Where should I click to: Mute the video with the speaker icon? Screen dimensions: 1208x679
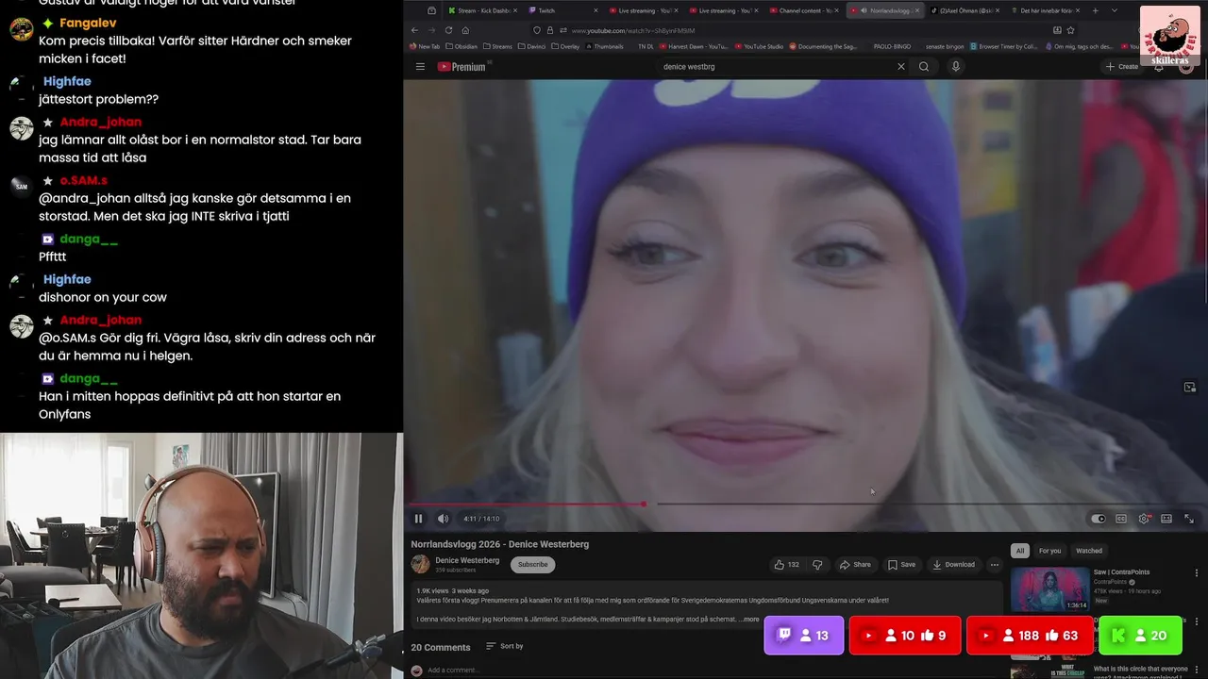coord(443,519)
